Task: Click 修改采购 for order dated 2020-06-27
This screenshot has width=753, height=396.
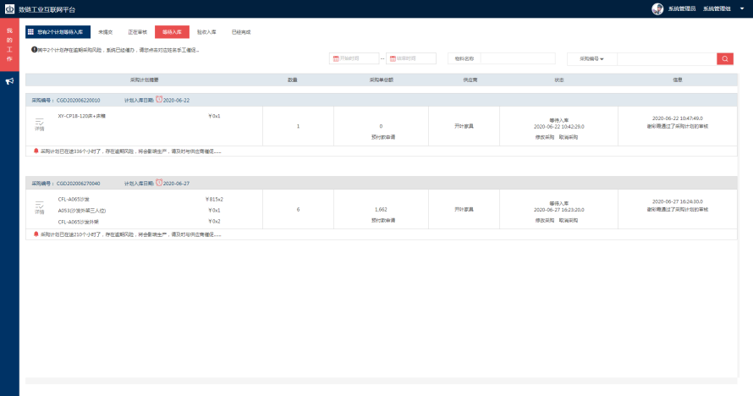Action: coord(545,220)
